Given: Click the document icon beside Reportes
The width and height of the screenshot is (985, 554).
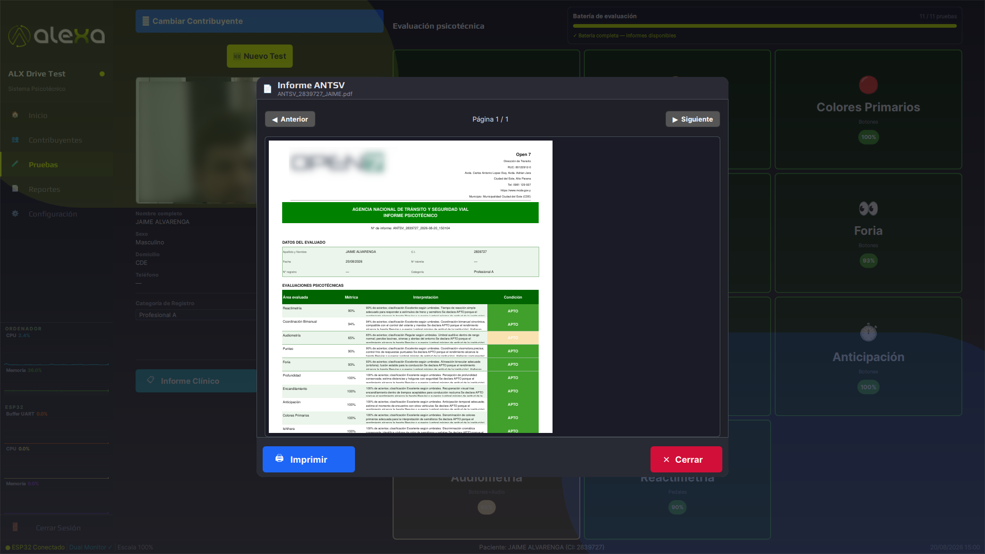Looking at the screenshot, I should [x=15, y=189].
